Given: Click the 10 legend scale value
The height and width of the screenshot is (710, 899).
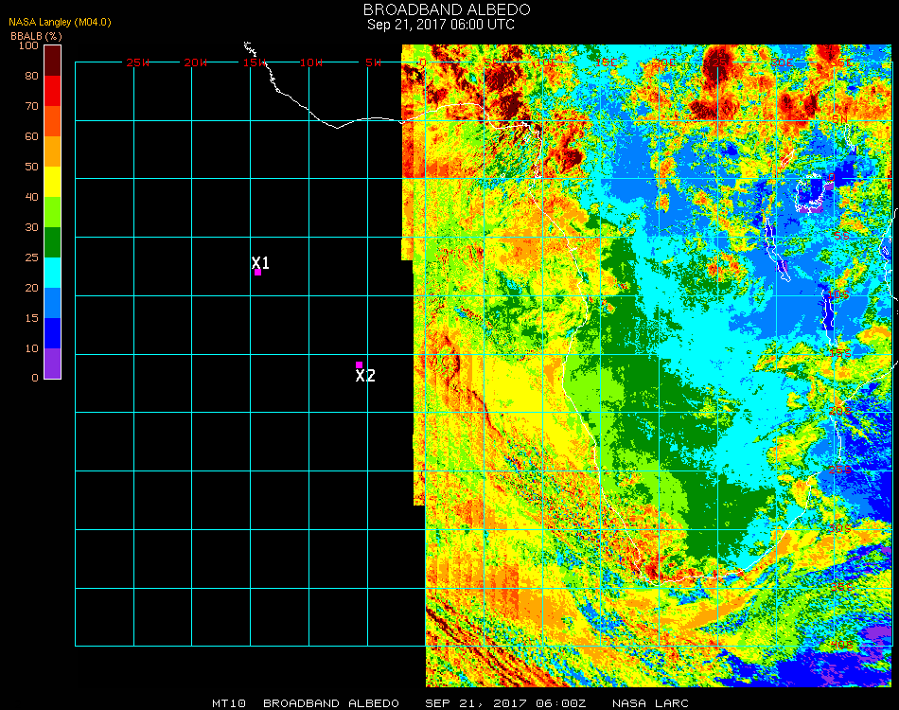Looking at the screenshot, I should 31,348.
